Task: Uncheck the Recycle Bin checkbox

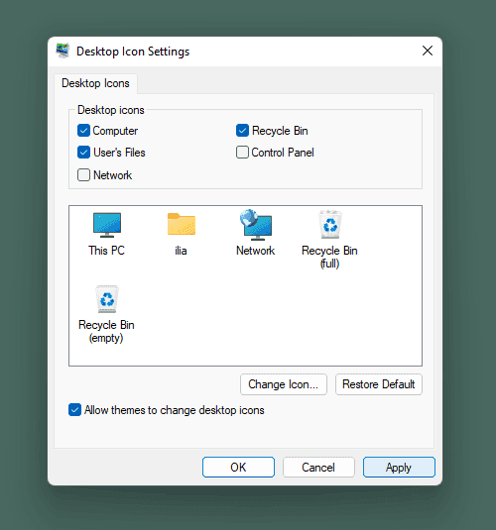Action: pyautogui.click(x=242, y=131)
